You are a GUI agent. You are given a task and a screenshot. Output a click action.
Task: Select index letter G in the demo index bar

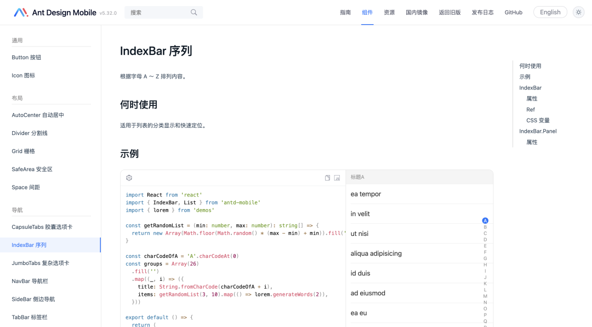coord(485,258)
